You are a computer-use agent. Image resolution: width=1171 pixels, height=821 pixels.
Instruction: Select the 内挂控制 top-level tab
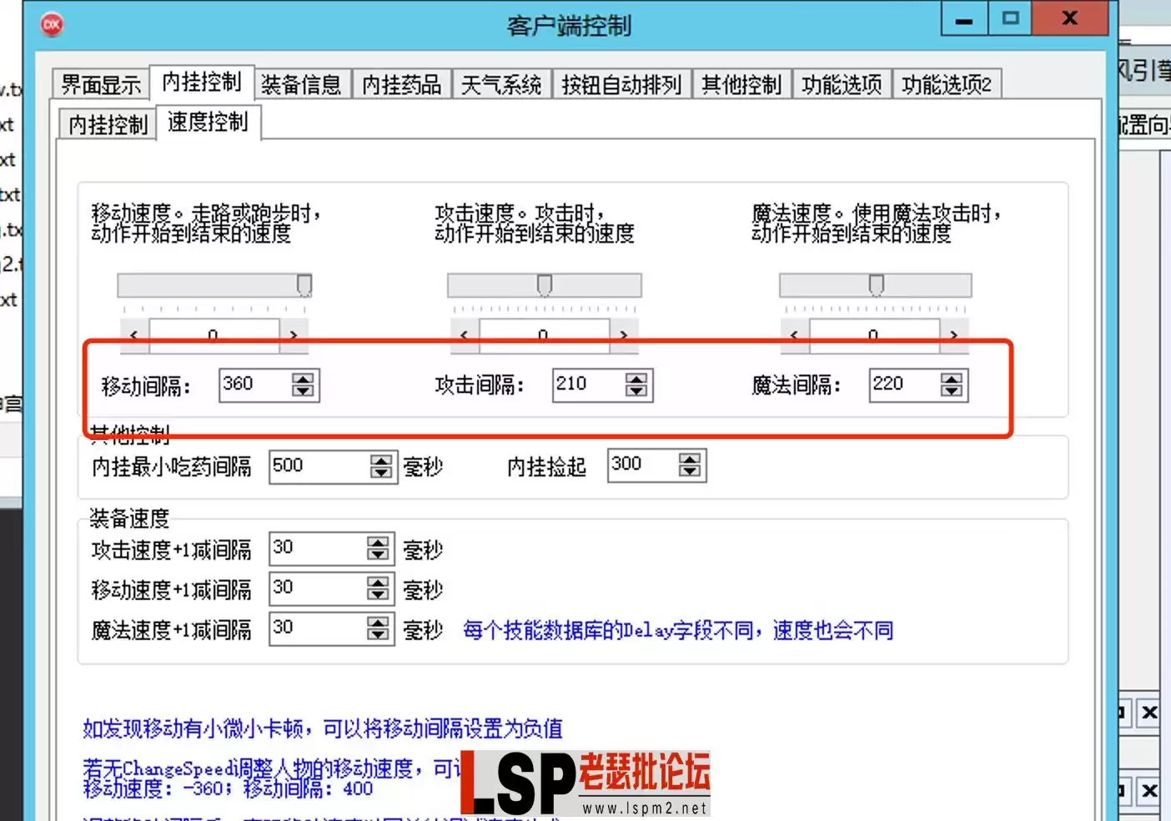click(201, 82)
